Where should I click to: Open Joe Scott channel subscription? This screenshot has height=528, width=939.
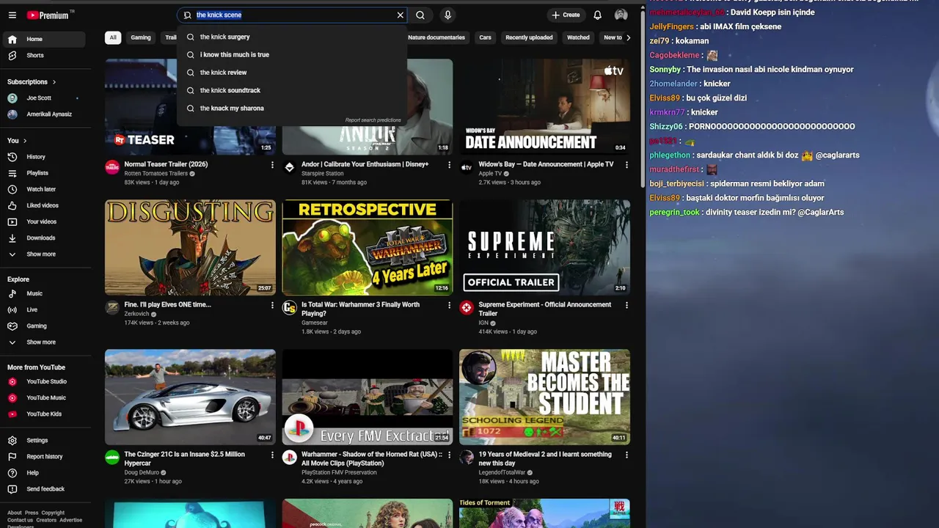(45, 98)
